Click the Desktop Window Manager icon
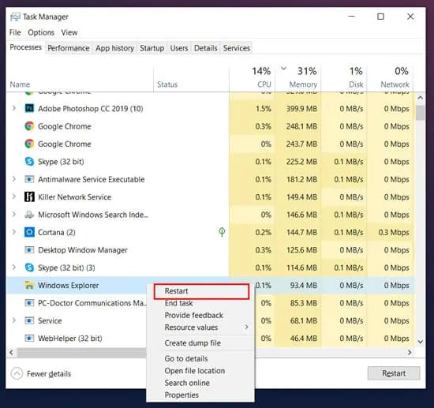The image size is (434, 408). click(29, 250)
